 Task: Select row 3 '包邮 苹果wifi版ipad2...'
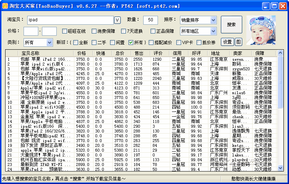(141, 69)
